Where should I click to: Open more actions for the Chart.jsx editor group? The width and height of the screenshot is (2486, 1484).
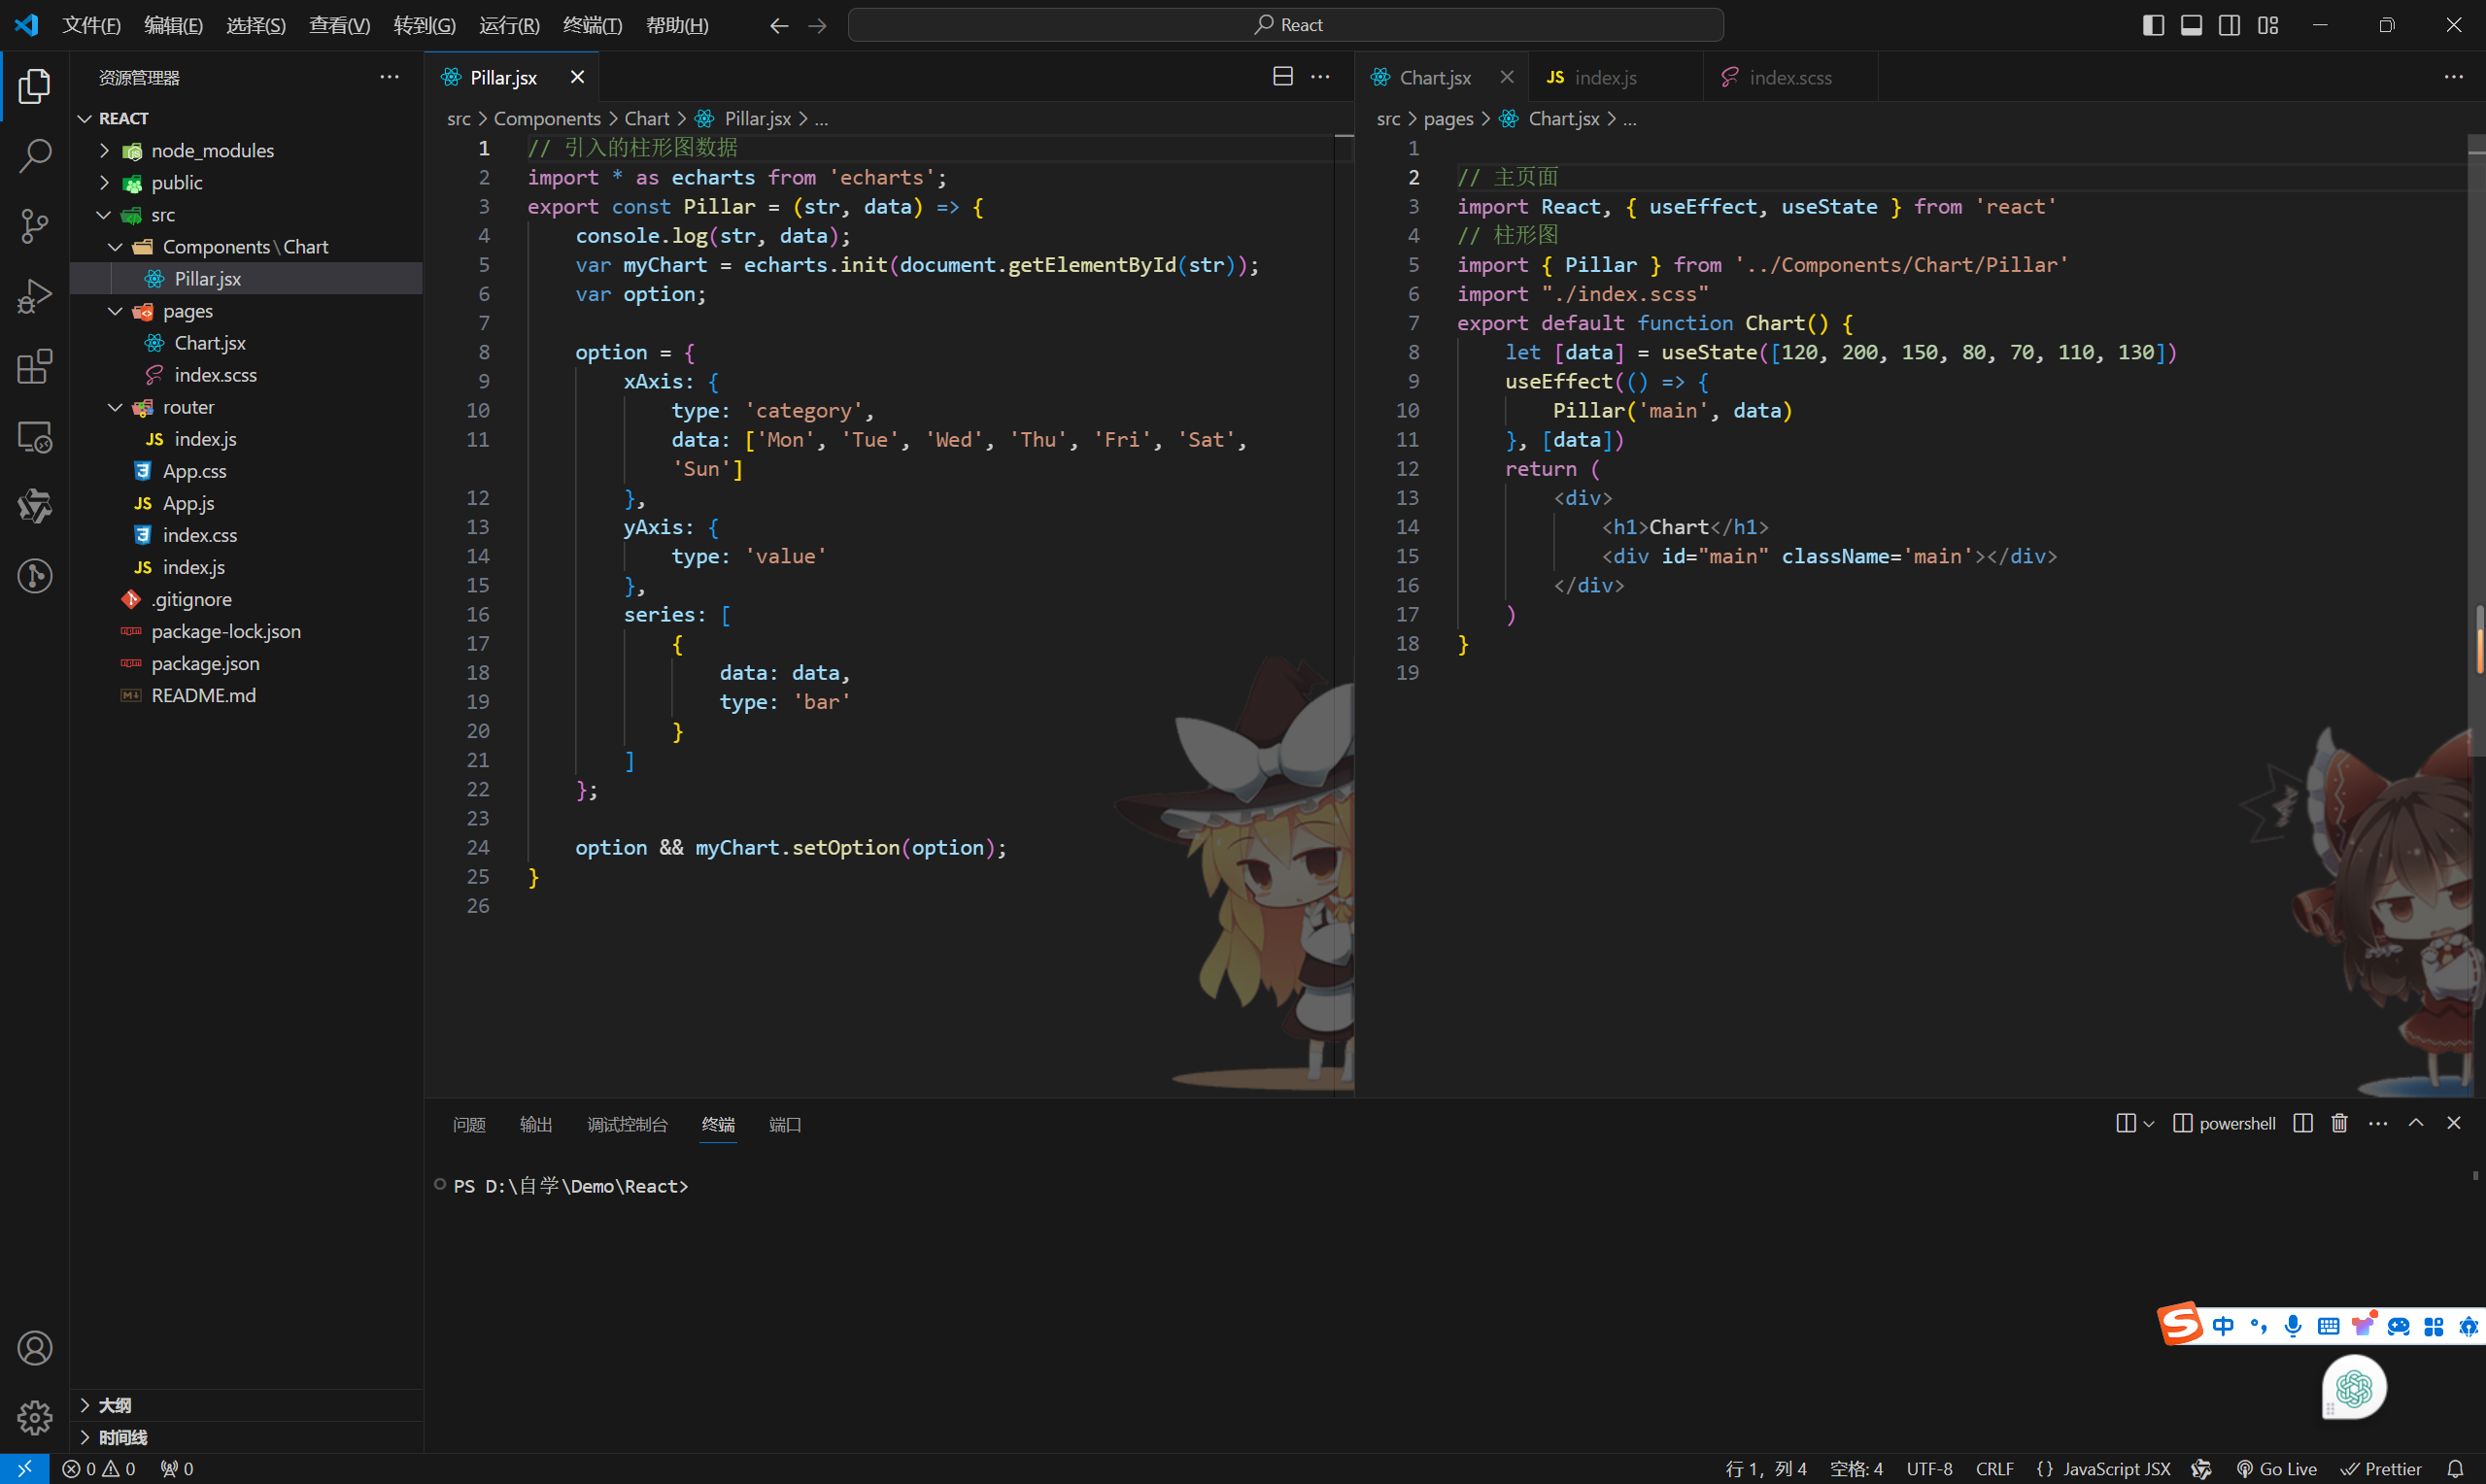tap(2453, 77)
